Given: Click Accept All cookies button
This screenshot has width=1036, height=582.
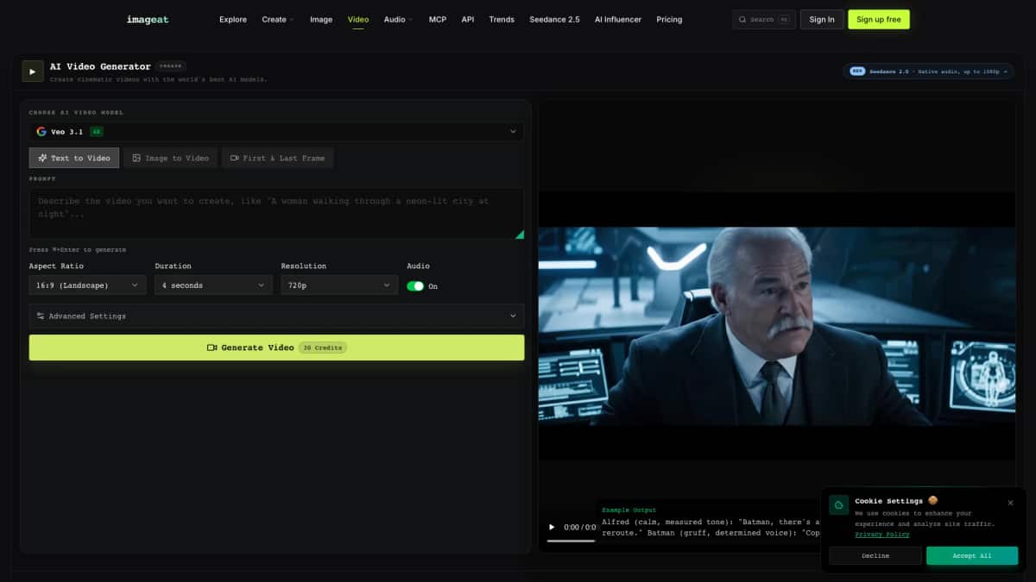Looking at the screenshot, I should point(972,556).
